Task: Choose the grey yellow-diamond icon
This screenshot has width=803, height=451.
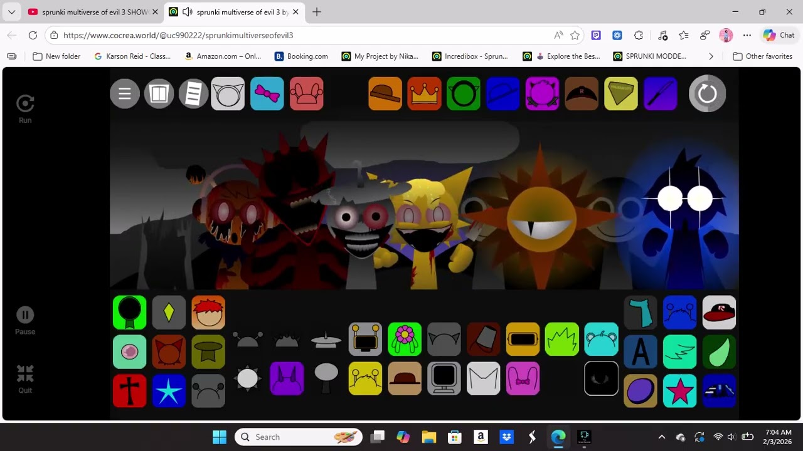Action: 169,313
